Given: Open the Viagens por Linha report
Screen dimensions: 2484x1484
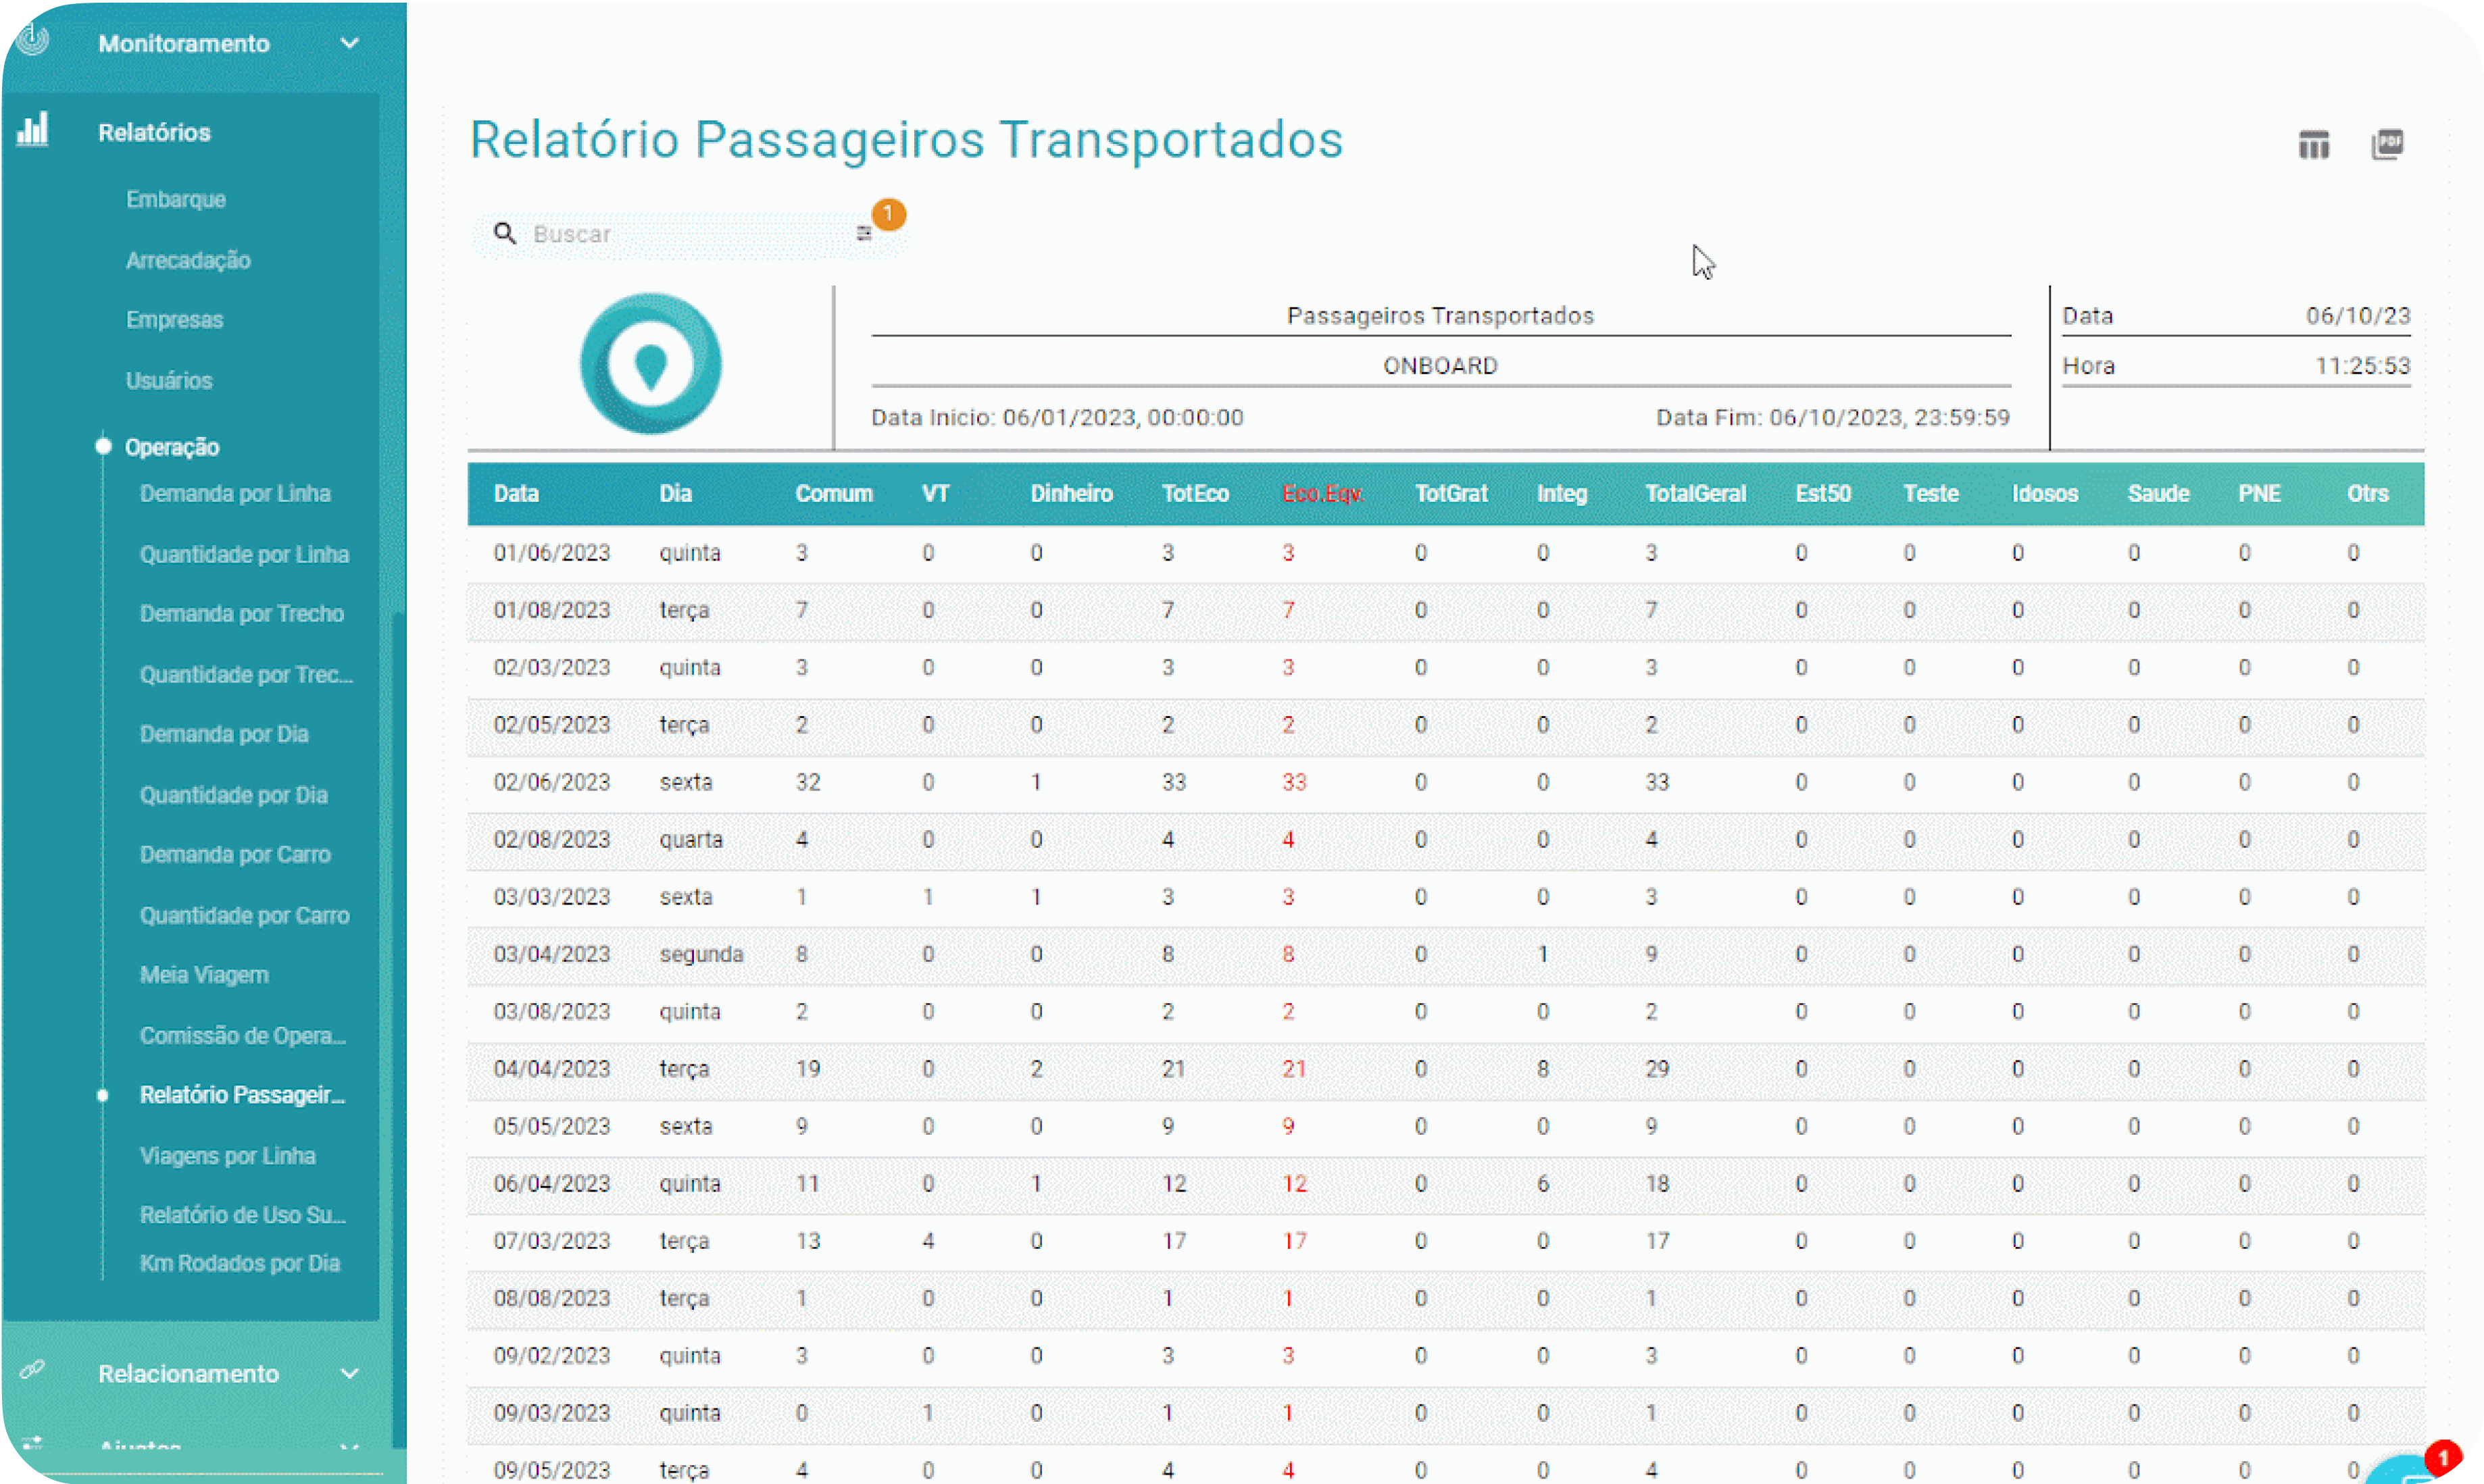Looking at the screenshot, I should pyautogui.click(x=228, y=1155).
